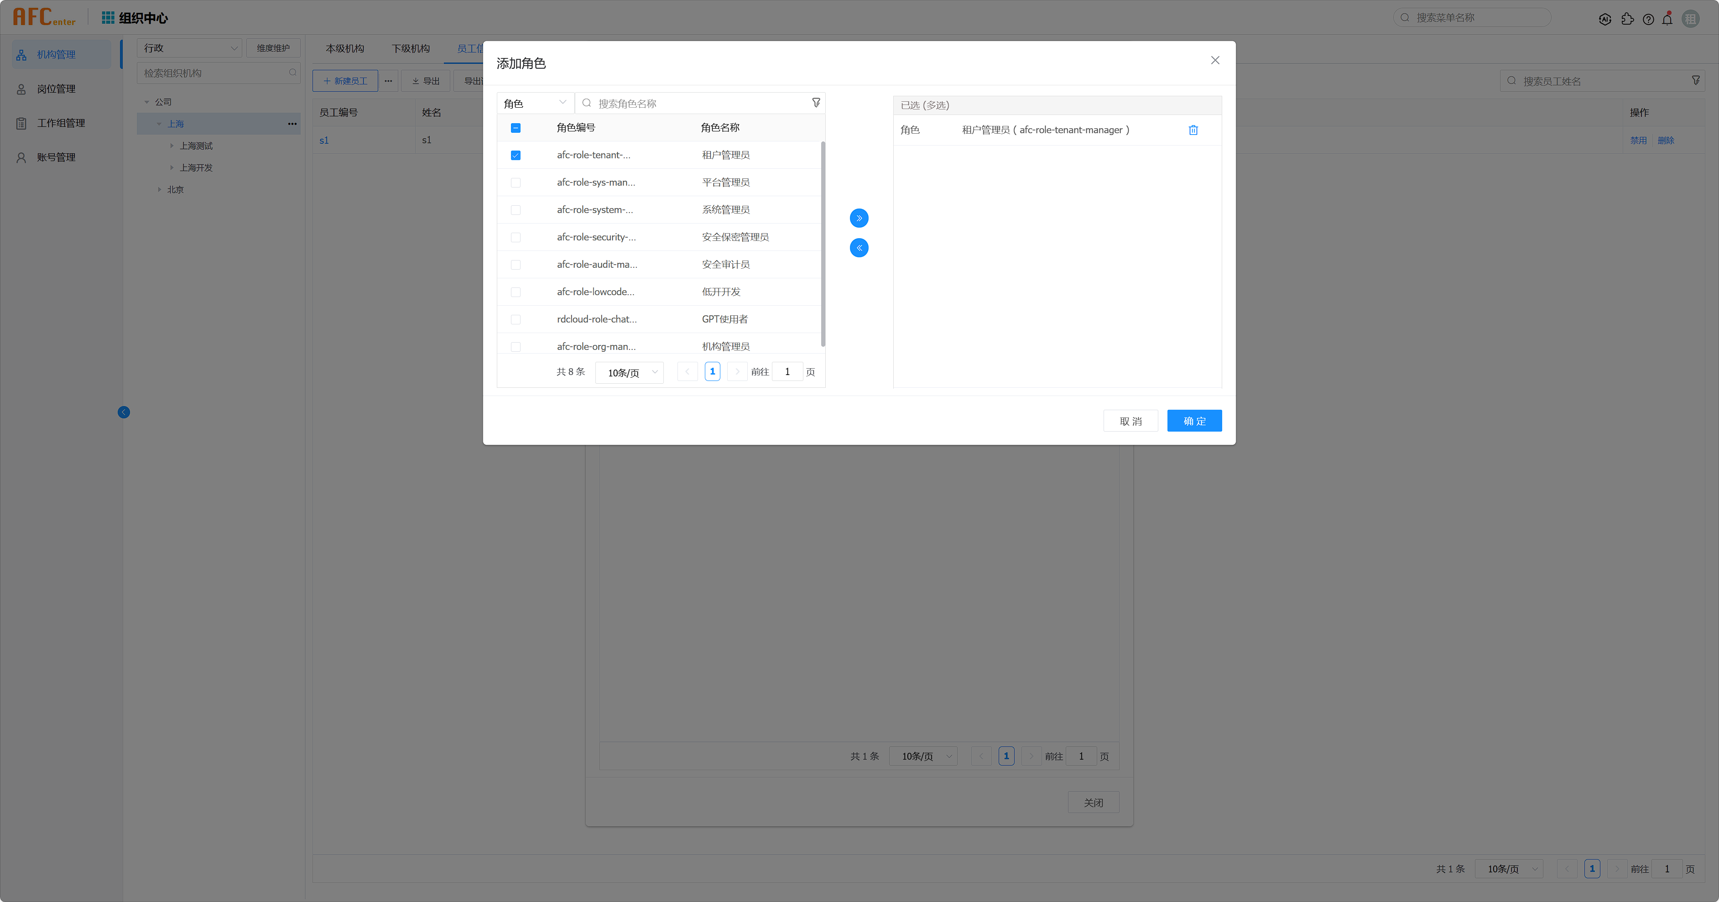Image resolution: width=1719 pixels, height=902 pixels.
Task: Open the notification bell icon
Action: (1667, 19)
